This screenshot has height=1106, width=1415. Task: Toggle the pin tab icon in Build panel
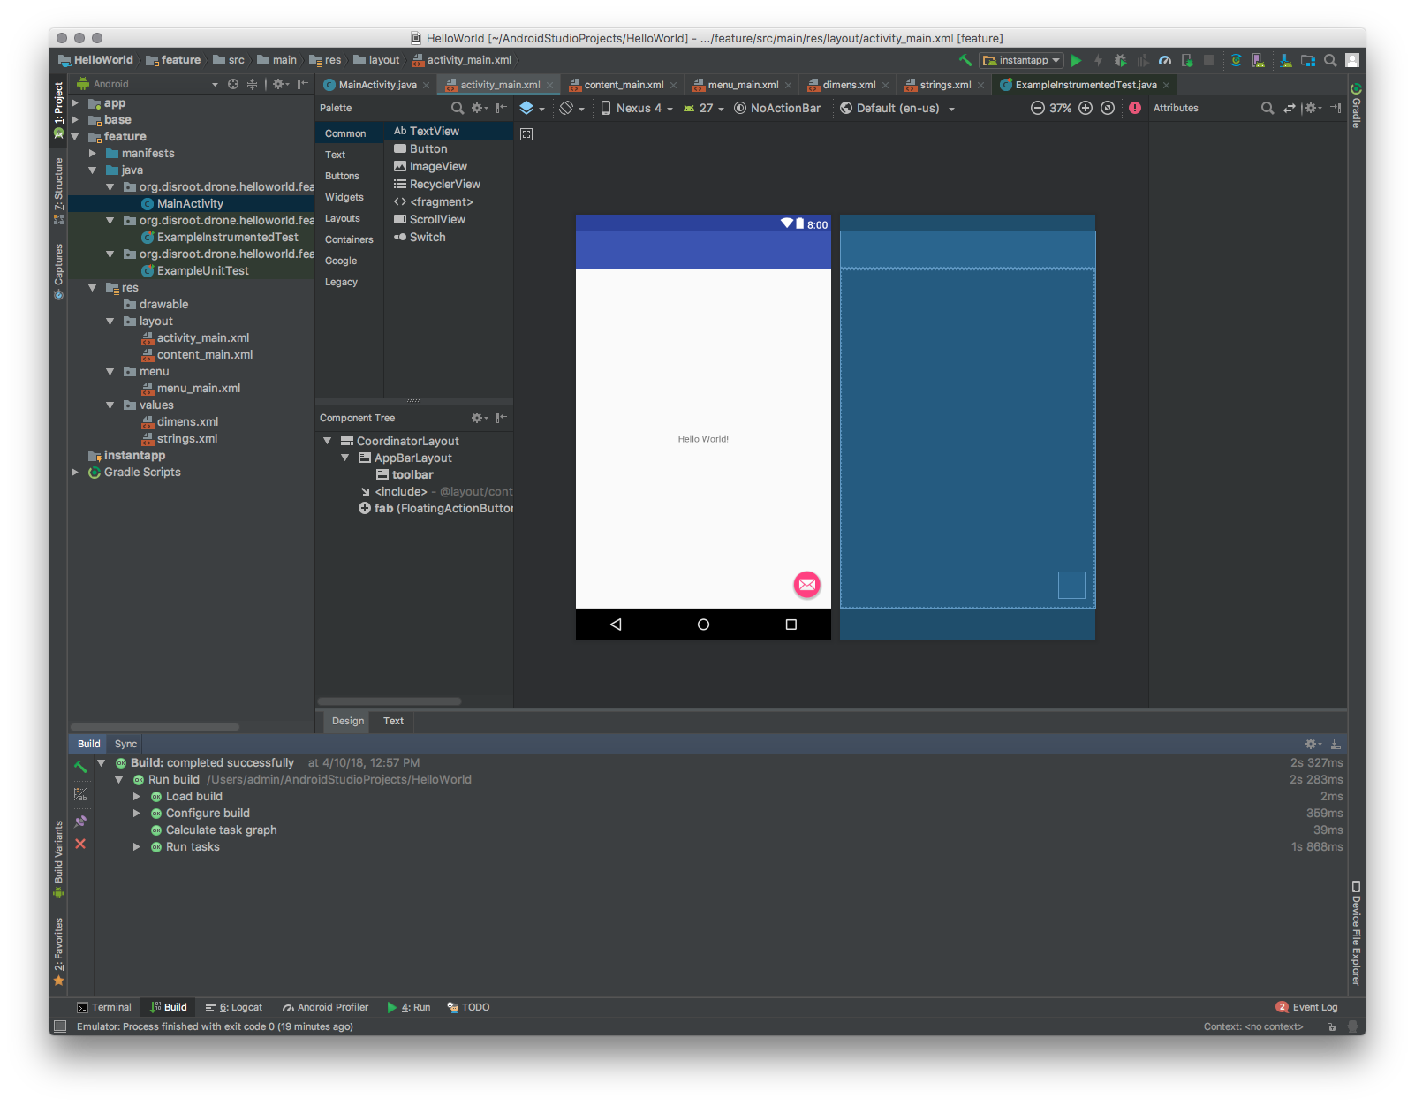80,821
